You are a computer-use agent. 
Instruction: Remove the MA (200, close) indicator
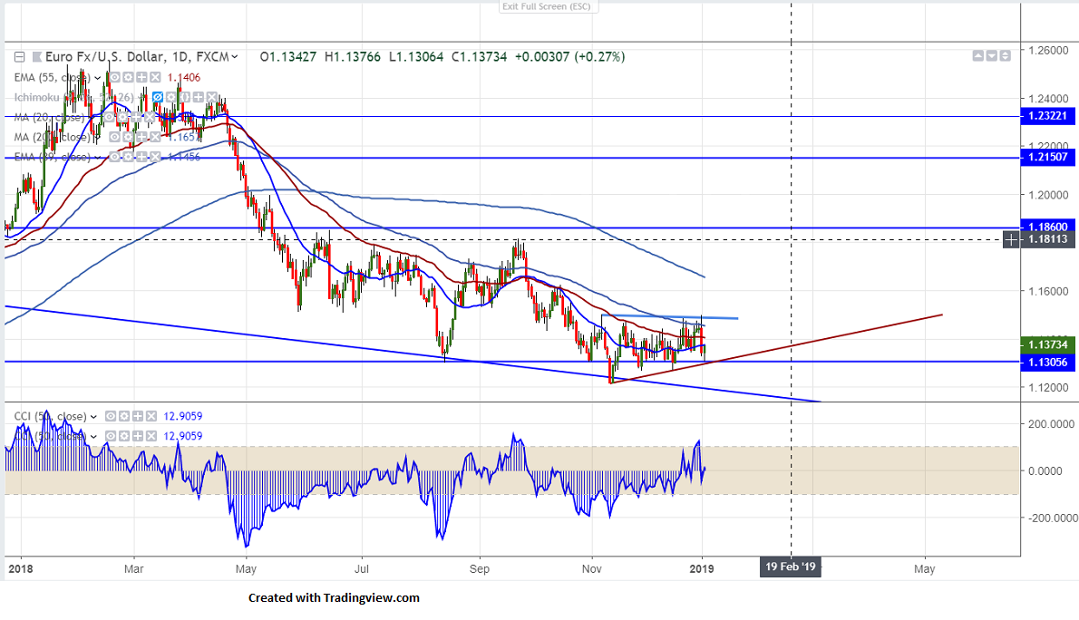[x=155, y=137]
